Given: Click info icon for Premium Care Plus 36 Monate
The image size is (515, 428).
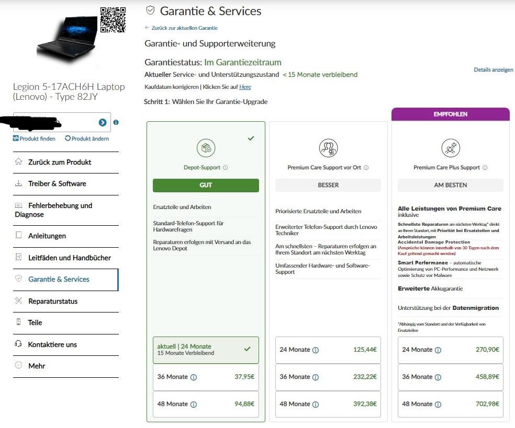Looking at the screenshot, I should (438, 377).
